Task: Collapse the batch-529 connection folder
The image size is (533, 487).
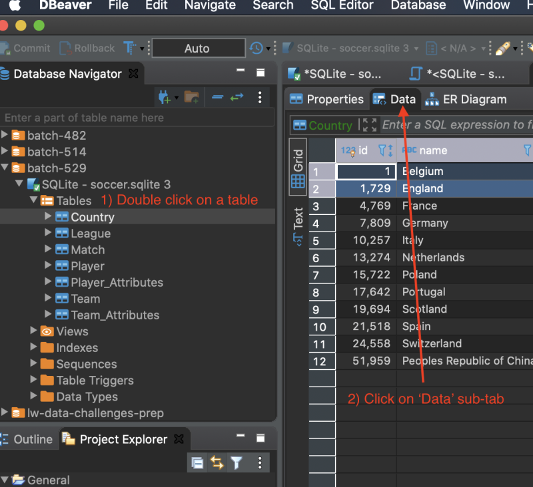Action: click(5, 167)
